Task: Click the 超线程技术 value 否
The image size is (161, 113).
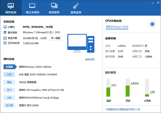Action: pyautogui.click(x=146, y=46)
